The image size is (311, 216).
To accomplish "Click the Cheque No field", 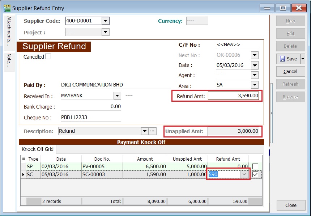I will tap(90, 118).
